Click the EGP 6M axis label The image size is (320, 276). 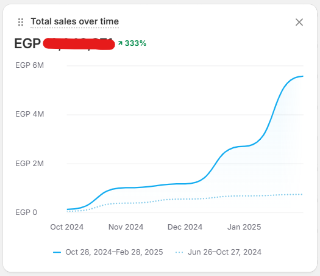[x=30, y=65]
